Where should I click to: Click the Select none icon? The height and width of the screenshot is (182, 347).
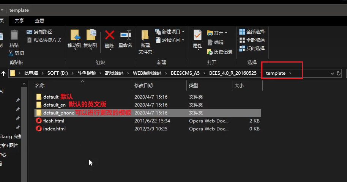[242, 40]
